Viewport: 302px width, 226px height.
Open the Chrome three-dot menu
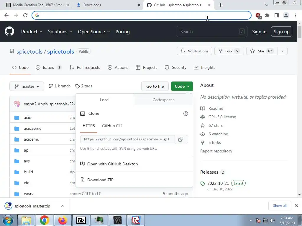[x=296, y=15]
